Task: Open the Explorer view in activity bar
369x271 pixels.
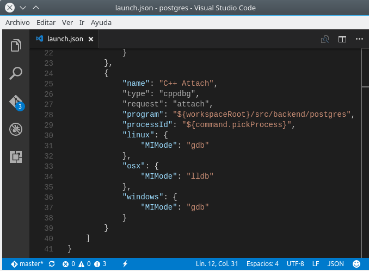Action: click(x=16, y=46)
